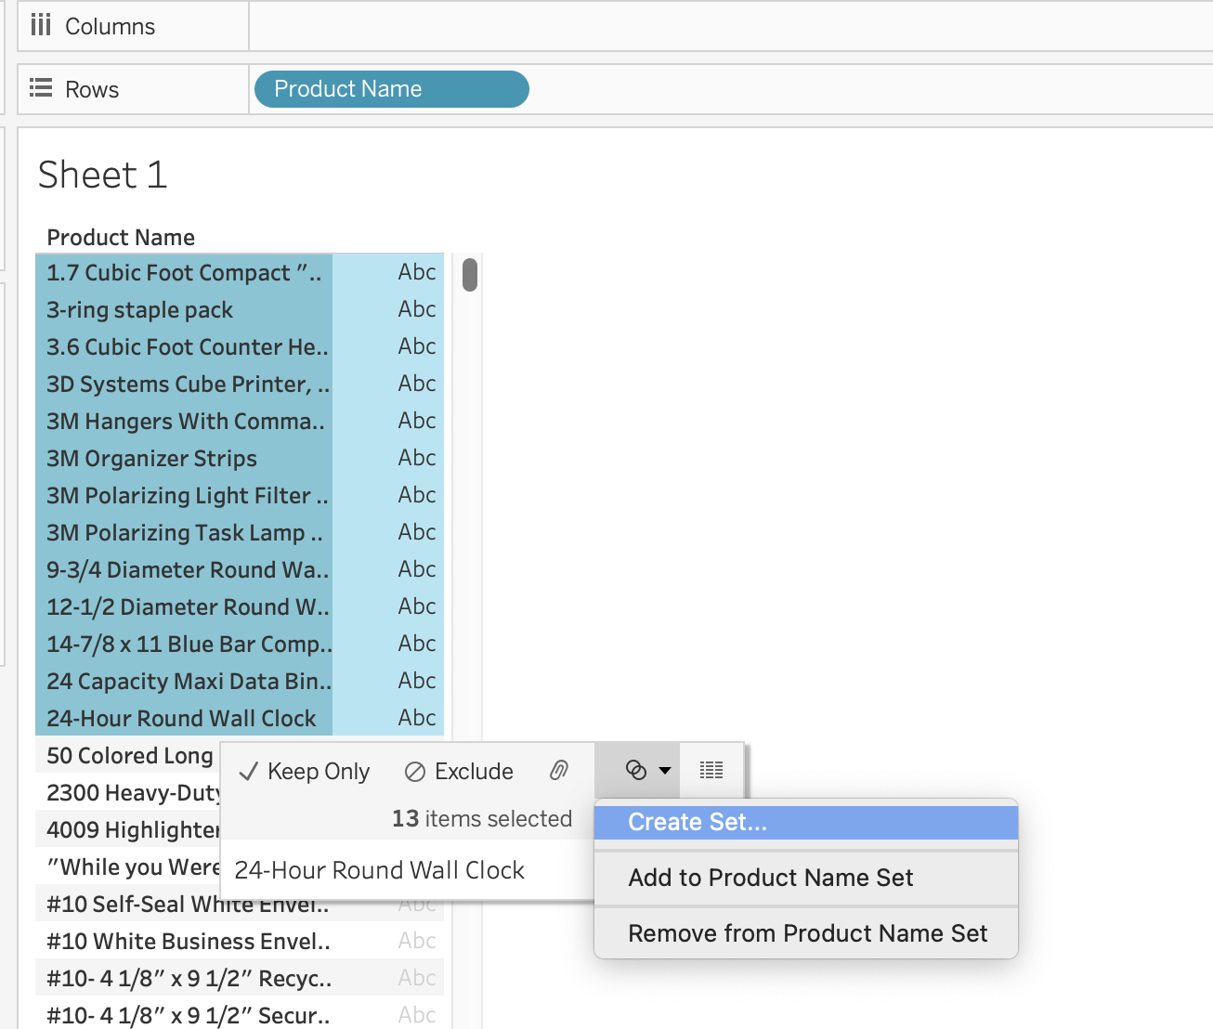Click Exclude in the tooltip

(459, 771)
